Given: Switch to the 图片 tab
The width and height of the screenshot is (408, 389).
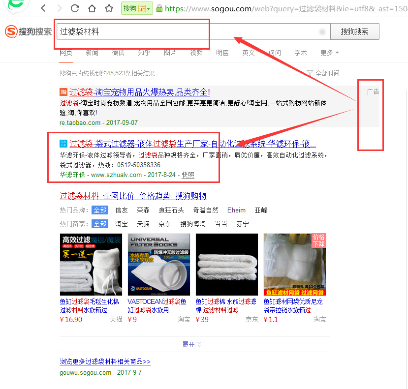Looking at the screenshot, I should (x=170, y=53).
